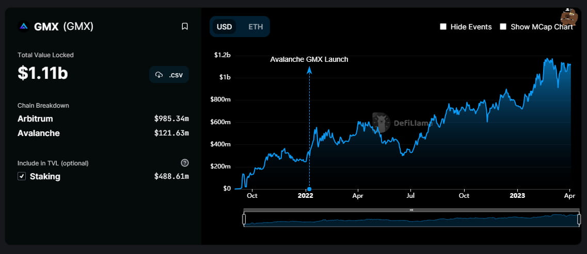This screenshot has height=254, width=587.
Task: Switch chart denomination to USD
Action: tap(224, 27)
